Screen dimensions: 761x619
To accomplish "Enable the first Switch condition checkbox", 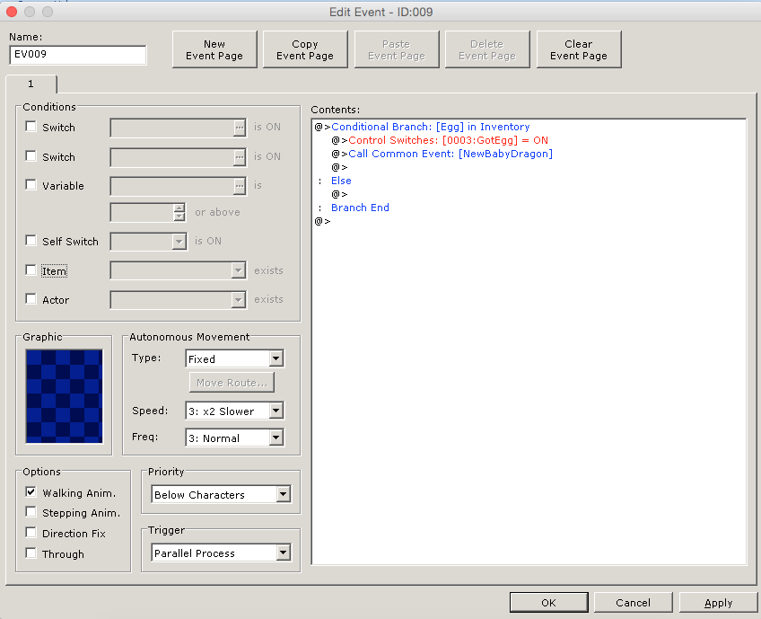I will pos(31,127).
